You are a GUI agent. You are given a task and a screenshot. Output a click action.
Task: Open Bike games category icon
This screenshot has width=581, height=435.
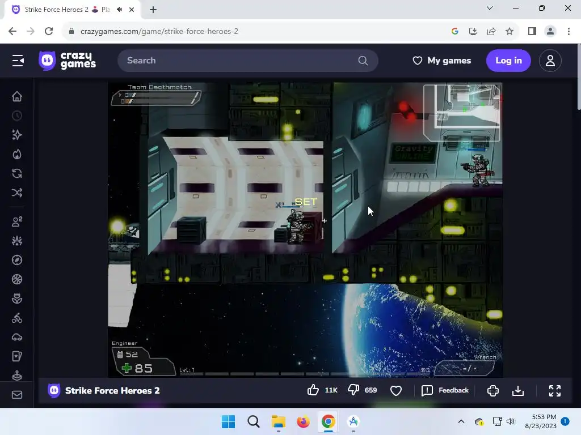click(x=17, y=318)
